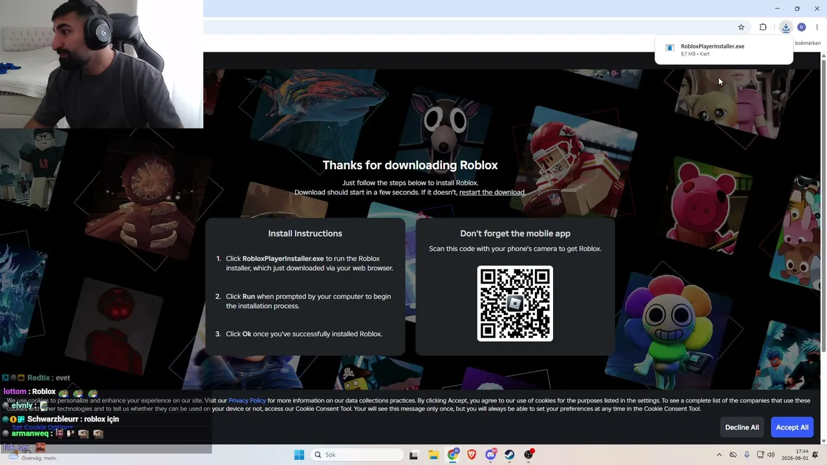
Task: Click the 'Install Instructions' heading
Action: [305, 234]
